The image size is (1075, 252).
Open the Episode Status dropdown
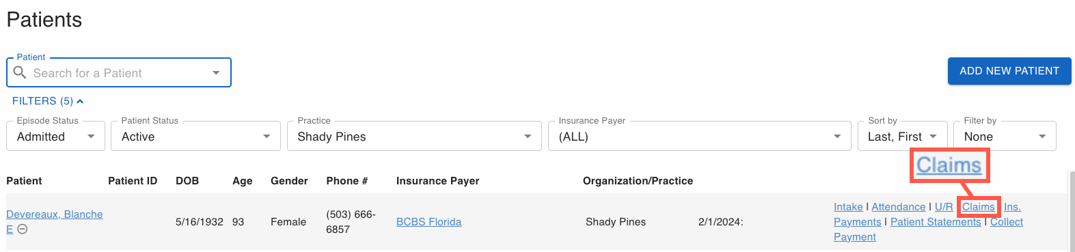pyautogui.click(x=56, y=136)
